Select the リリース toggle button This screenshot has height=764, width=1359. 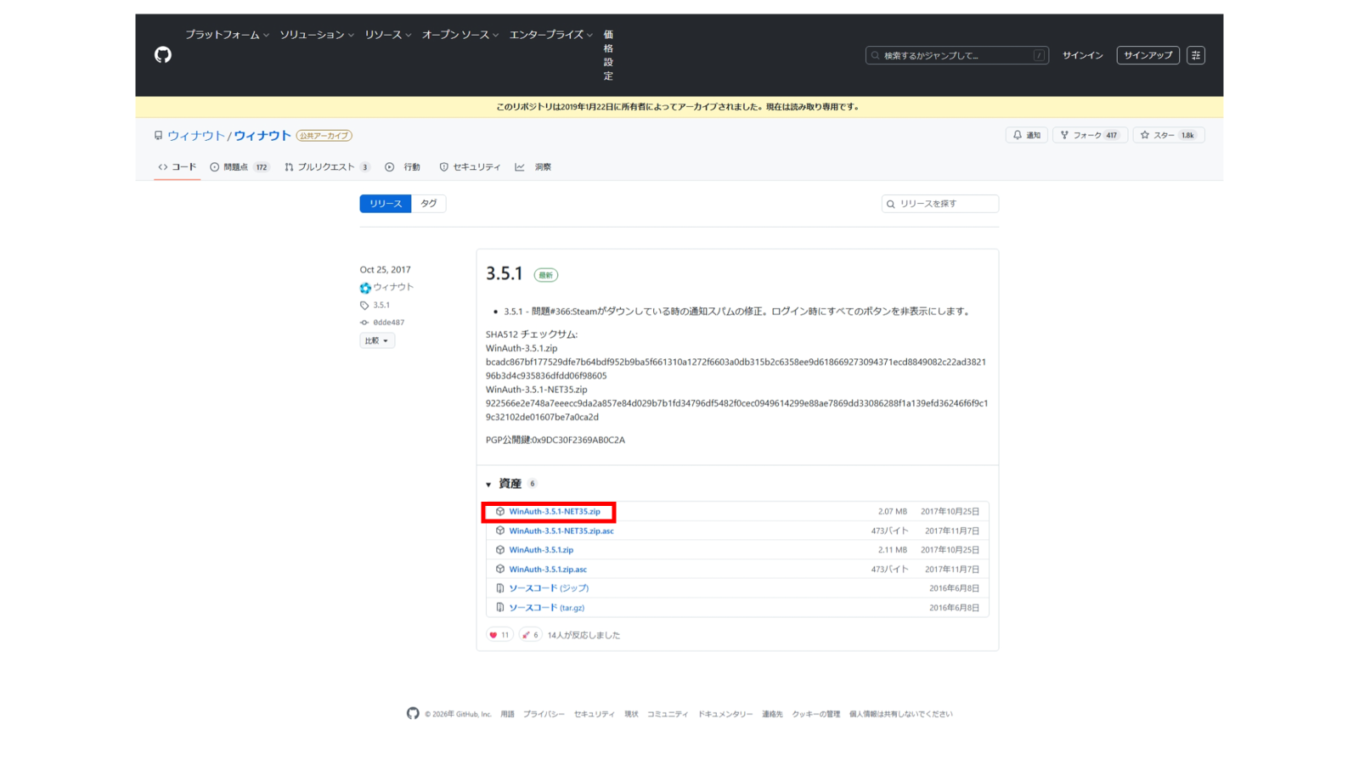385,204
